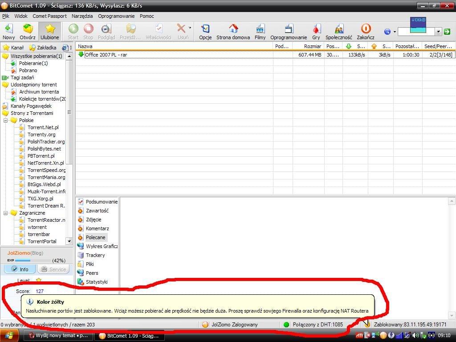Open the Widok menu

(x=21, y=16)
